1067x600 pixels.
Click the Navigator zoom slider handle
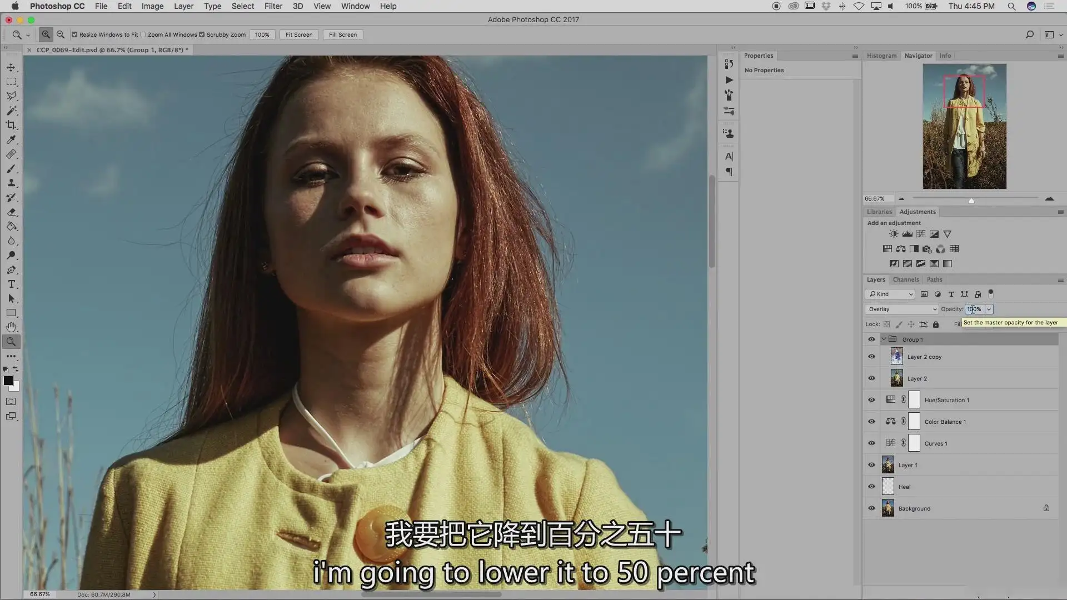971,201
